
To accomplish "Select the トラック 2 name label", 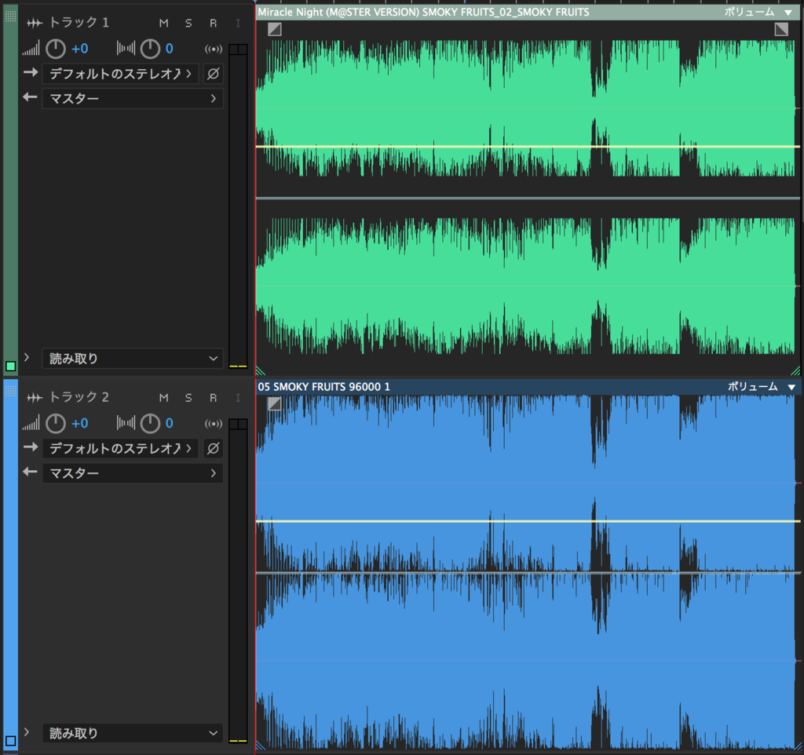I will [79, 397].
